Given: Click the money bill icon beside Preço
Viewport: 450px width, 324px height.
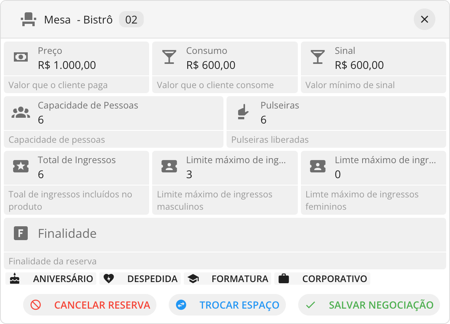Looking at the screenshot, I should pyautogui.click(x=21, y=57).
